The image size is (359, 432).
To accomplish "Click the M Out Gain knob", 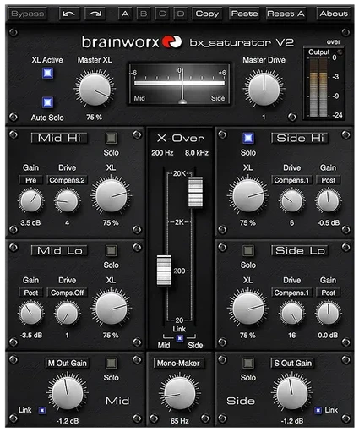I will (x=68, y=393).
